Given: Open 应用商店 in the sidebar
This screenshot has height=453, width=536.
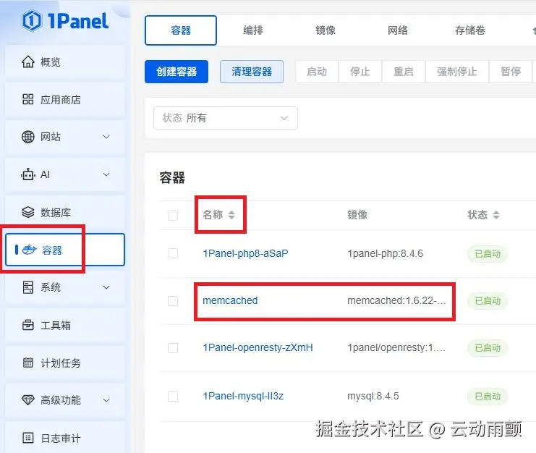Looking at the screenshot, I should (x=65, y=100).
